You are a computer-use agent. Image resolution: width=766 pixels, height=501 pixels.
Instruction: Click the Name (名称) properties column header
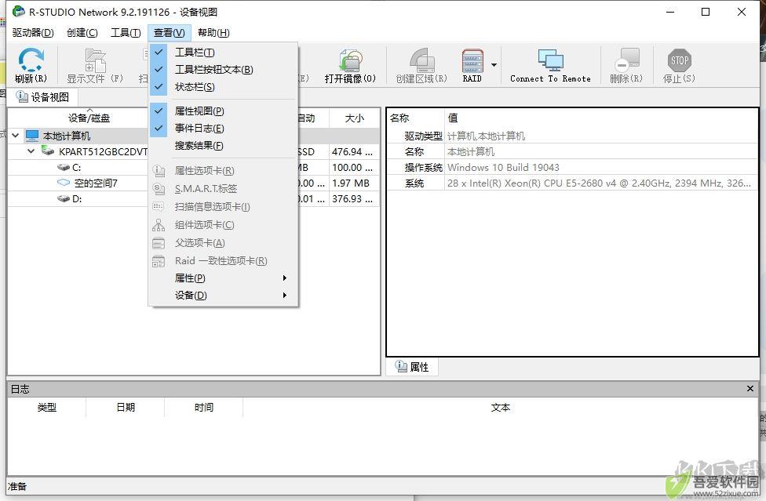[416, 118]
